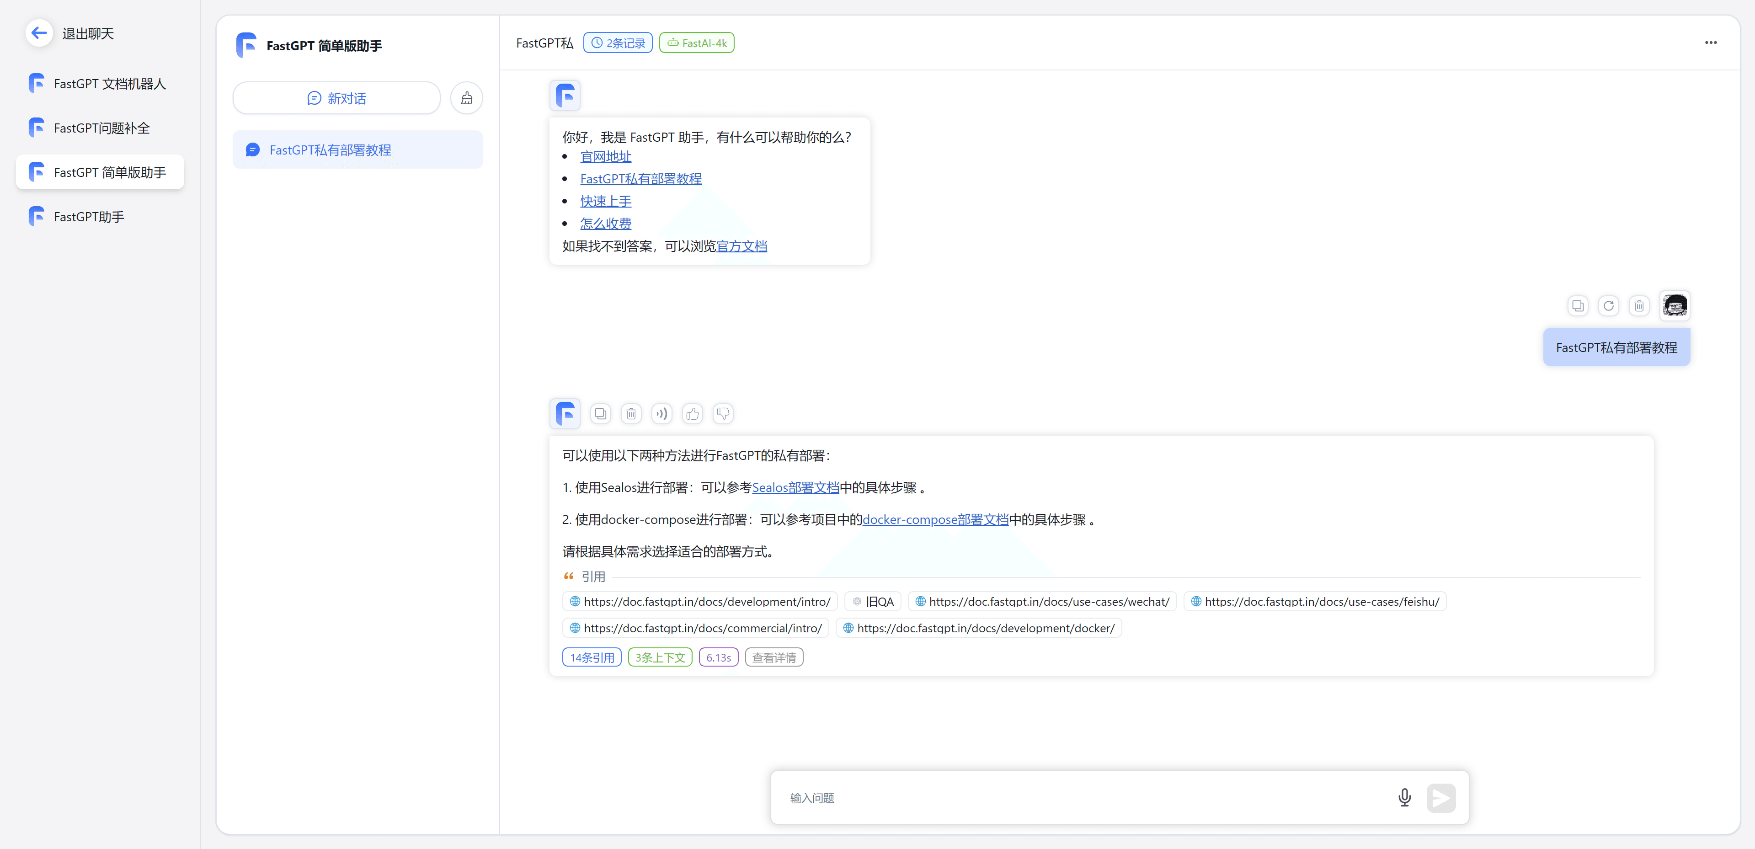Open the docker development docs citation link

[x=979, y=628]
